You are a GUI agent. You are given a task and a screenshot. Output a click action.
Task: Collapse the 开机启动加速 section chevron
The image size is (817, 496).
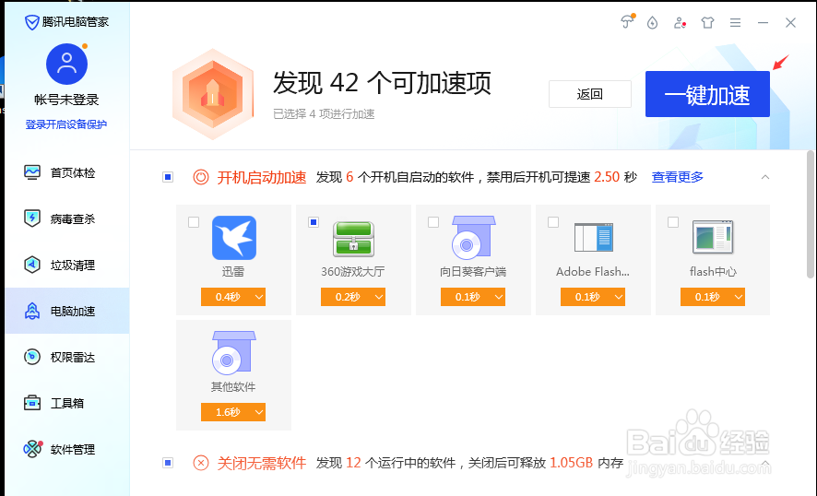tap(765, 177)
